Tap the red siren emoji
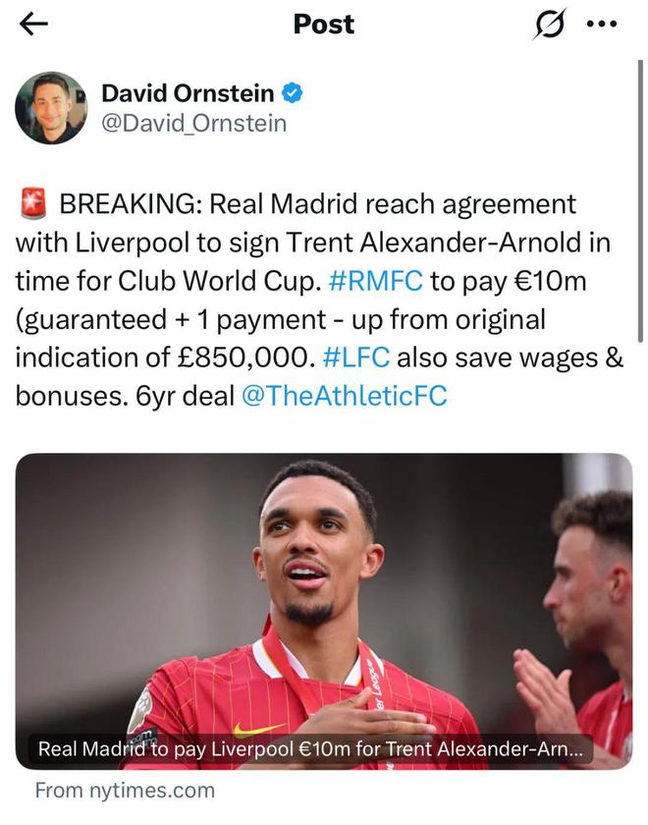 click(33, 204)
